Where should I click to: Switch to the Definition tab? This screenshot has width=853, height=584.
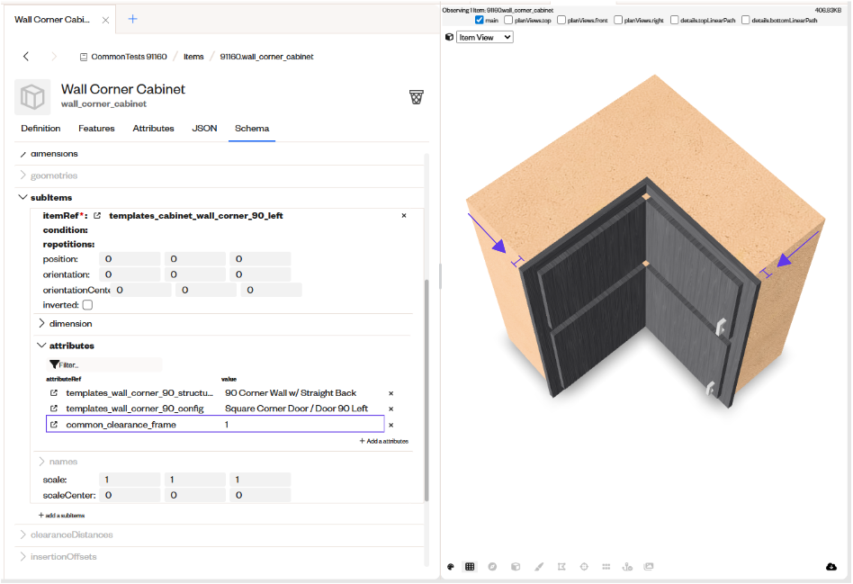tap(40, 129)
